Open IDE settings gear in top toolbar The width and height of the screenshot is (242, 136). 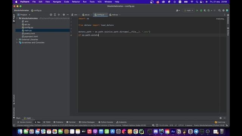click(223, 11)
